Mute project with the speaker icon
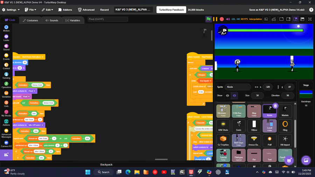The width and height of the screenshot is (315, 177). [x=228, y=19]
